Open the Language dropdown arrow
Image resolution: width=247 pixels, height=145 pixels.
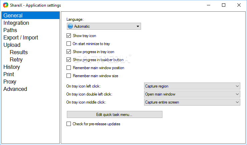(138, 26)
